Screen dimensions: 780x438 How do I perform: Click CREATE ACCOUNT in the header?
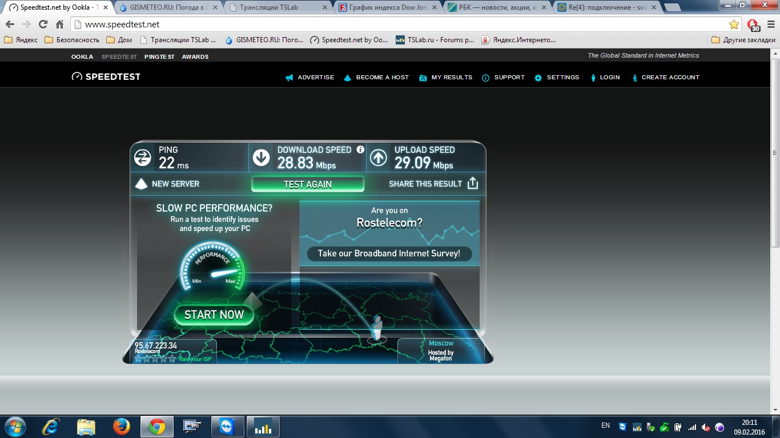tap(670, 78)
